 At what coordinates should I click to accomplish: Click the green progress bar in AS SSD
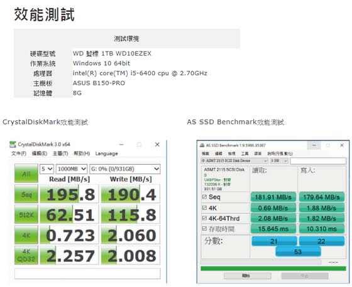pyautogui.click(x=273, y=268)
